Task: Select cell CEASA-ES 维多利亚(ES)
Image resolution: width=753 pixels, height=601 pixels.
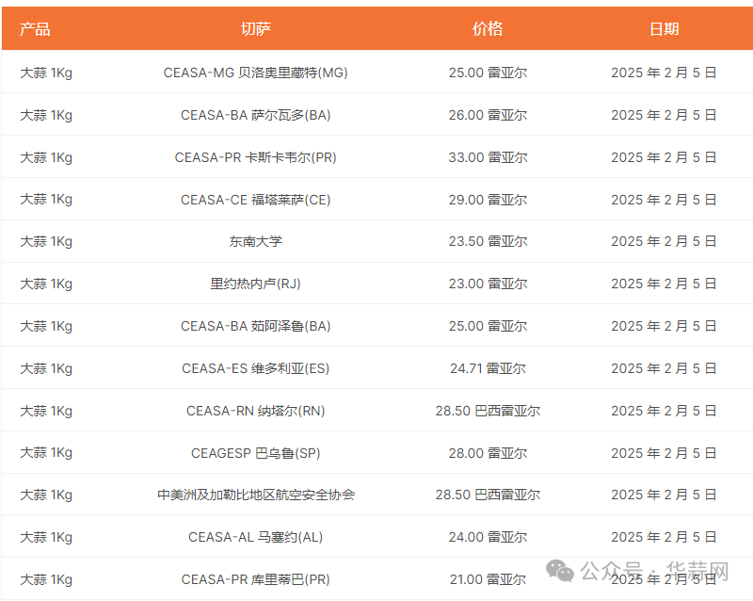Action: 255,368
